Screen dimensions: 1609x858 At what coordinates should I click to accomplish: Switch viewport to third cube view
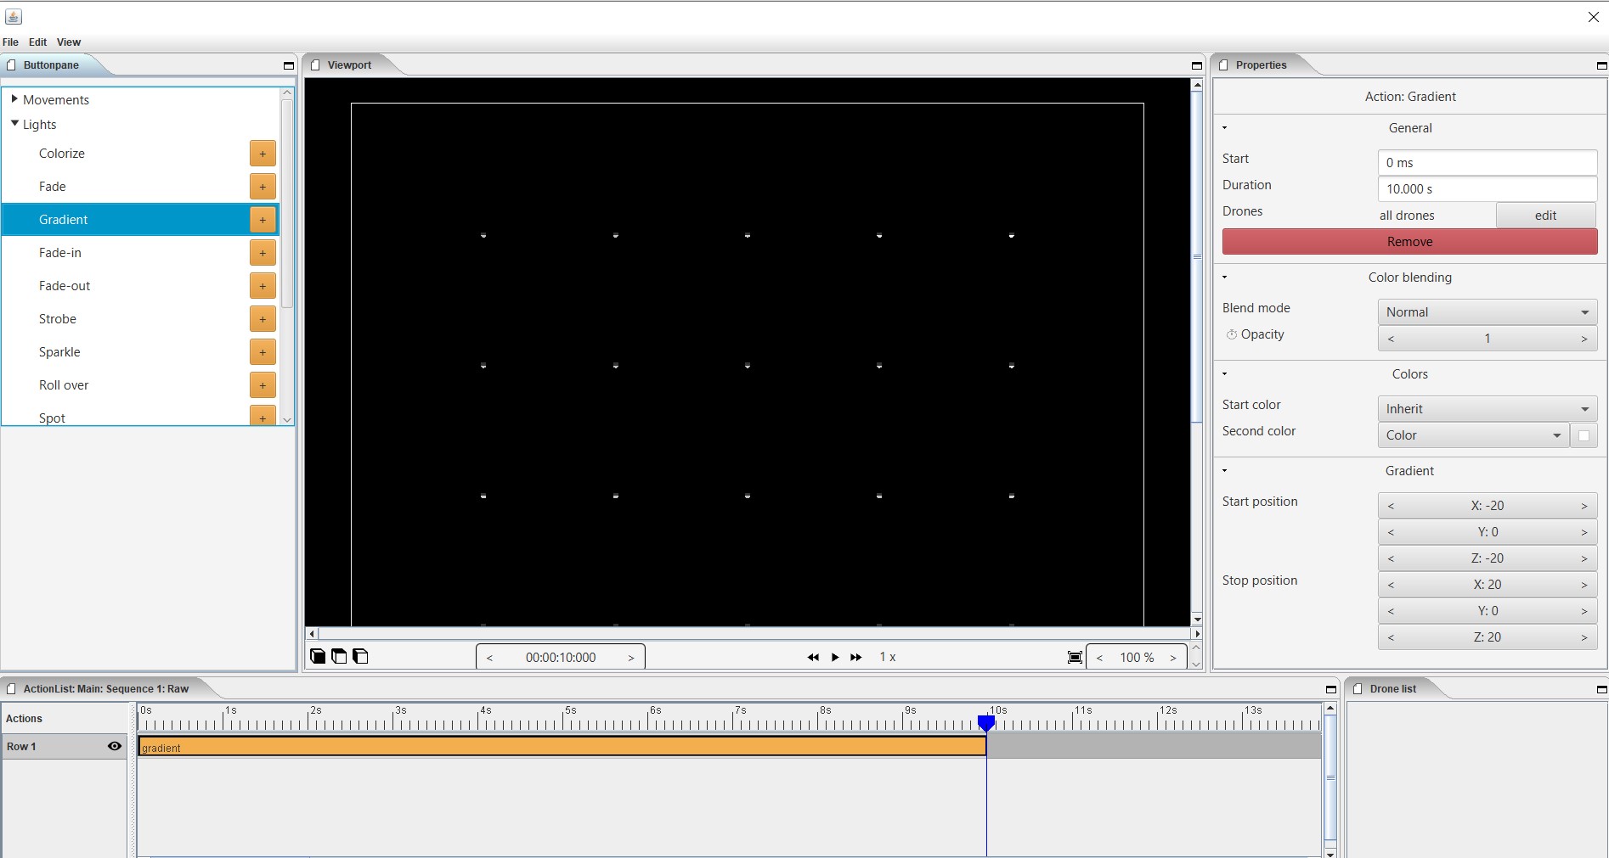click(x=360, y=656)
